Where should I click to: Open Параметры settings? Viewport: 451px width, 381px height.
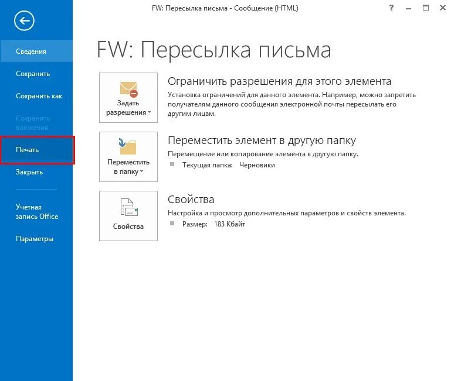36,239
